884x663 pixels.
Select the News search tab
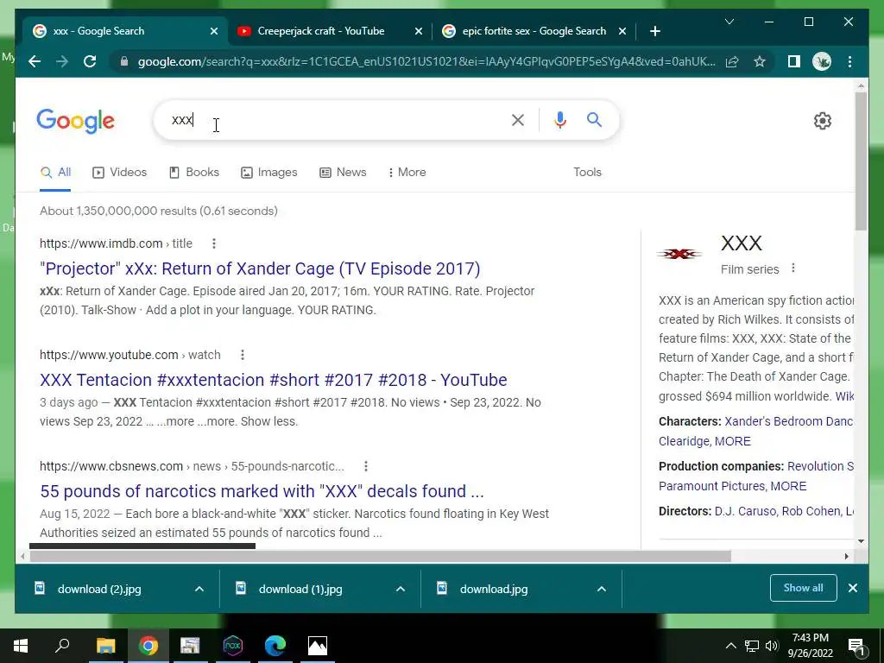tap(343, 173)
